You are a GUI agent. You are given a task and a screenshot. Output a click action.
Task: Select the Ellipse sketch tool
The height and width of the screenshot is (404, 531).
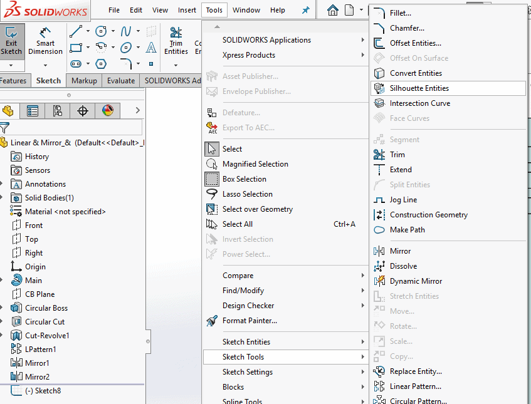(x=126, y=48)
